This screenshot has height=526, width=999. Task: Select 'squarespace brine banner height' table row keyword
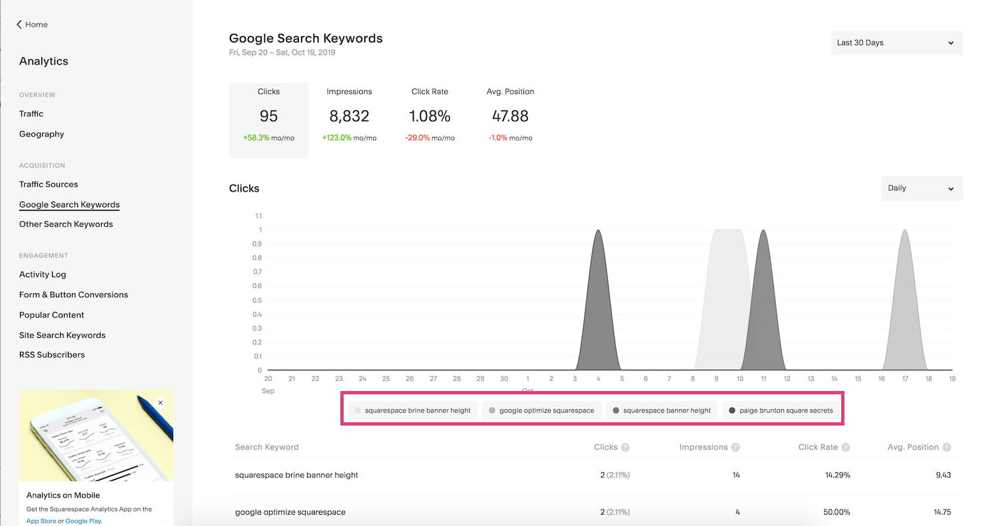point(296,475)
